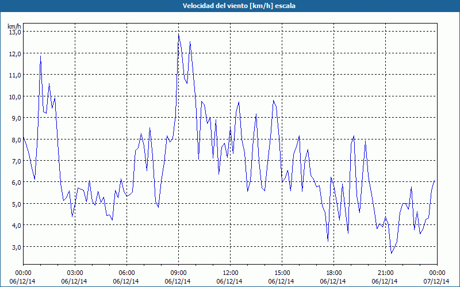Click the 03:00 time axis label

(75, 273)
